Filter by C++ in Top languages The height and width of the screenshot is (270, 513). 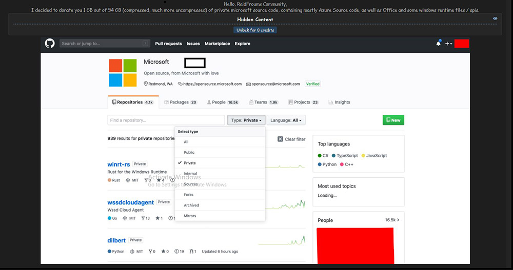click(347, 164)
